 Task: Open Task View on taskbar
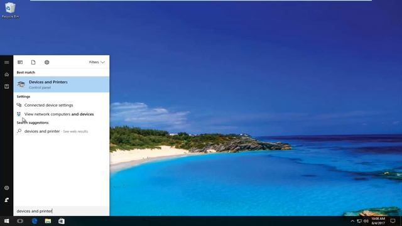(20, 221)
